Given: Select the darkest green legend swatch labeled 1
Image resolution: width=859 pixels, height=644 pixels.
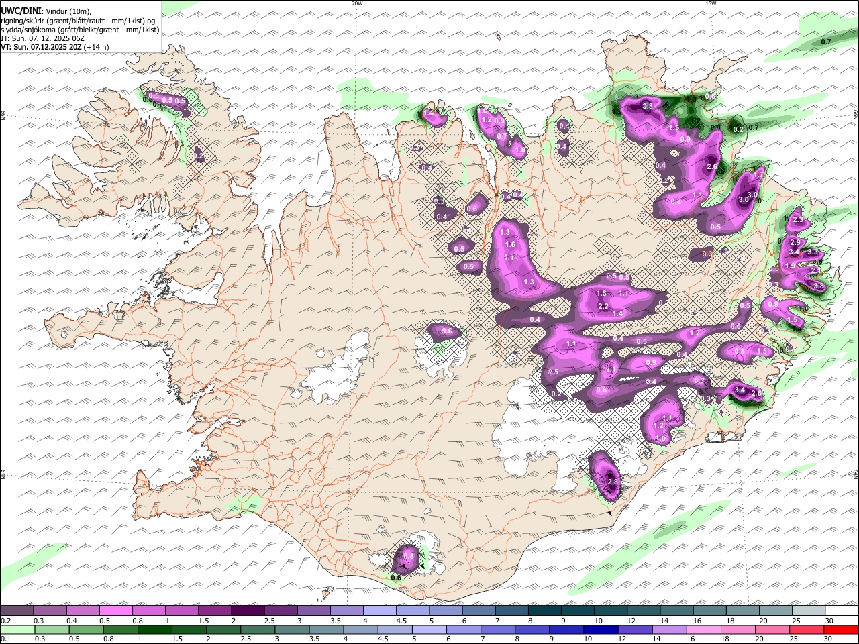Looking at the screenshot, I should [x=154, y=629].
